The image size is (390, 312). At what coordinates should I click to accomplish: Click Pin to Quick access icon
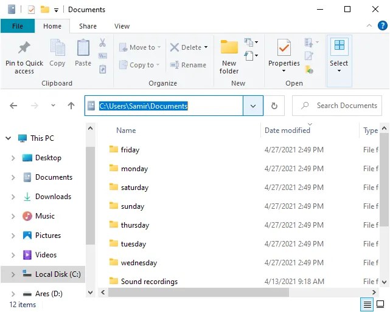(x=24, y=47)
